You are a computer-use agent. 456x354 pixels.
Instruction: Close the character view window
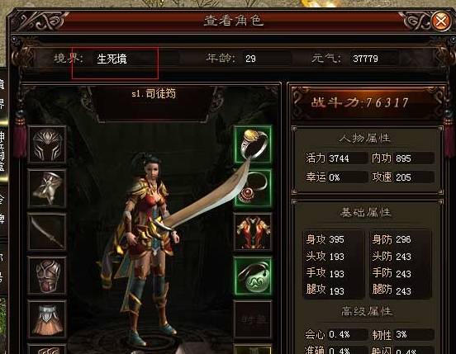coord(441,21)
